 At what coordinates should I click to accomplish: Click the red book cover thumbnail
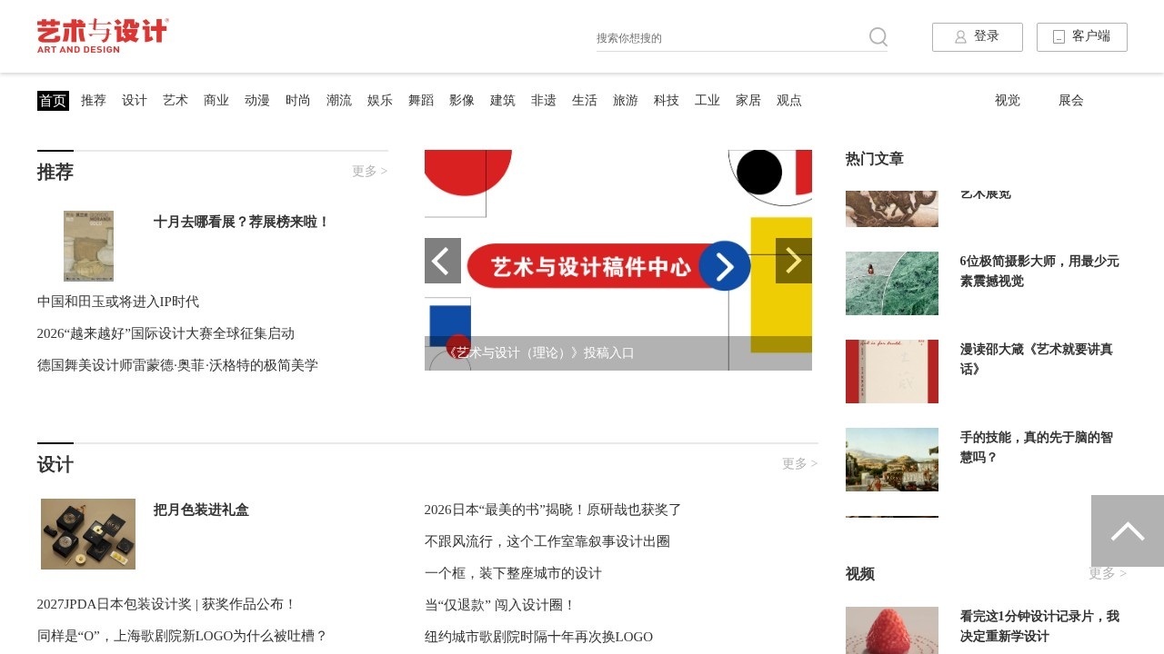pyautogui.click(x=892, y=372)
